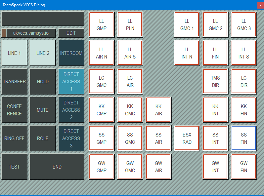Click the TMS DIR button
The width and height of the screenshot is (264, 196).
tap(215, 82)
